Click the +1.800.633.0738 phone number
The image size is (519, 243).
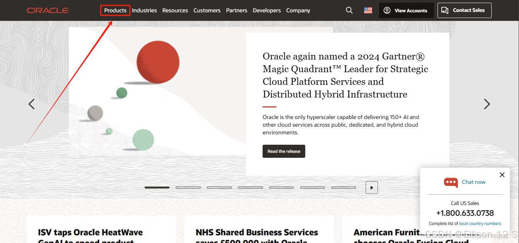465,213
